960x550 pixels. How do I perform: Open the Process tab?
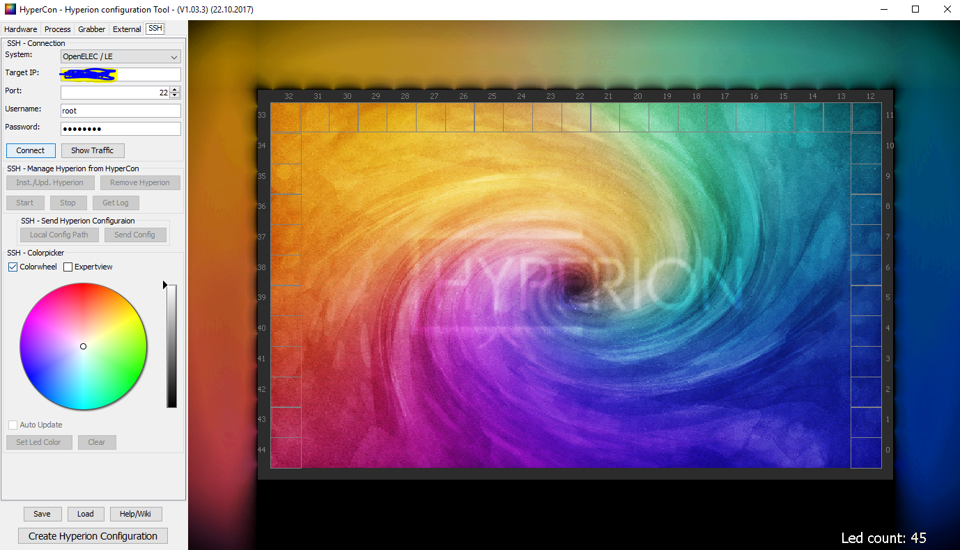(57, 29)
